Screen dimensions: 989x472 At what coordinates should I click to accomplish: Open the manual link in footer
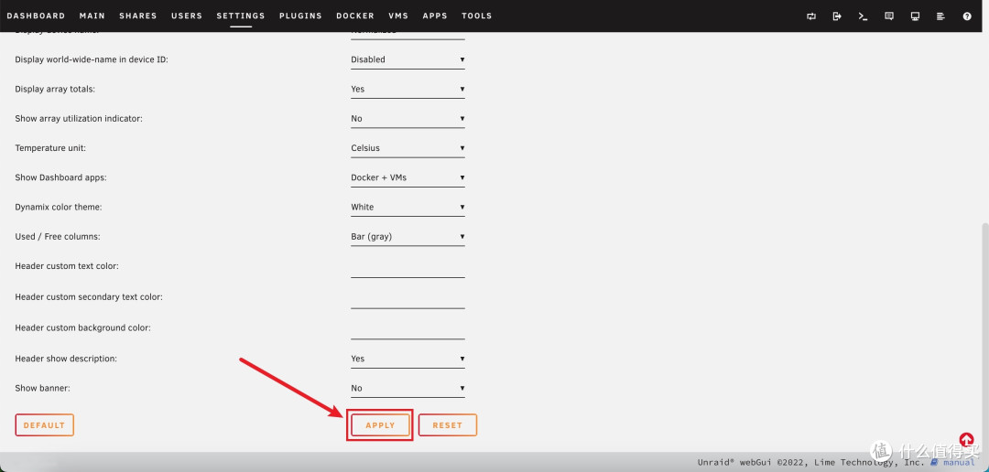pos(959,463)
